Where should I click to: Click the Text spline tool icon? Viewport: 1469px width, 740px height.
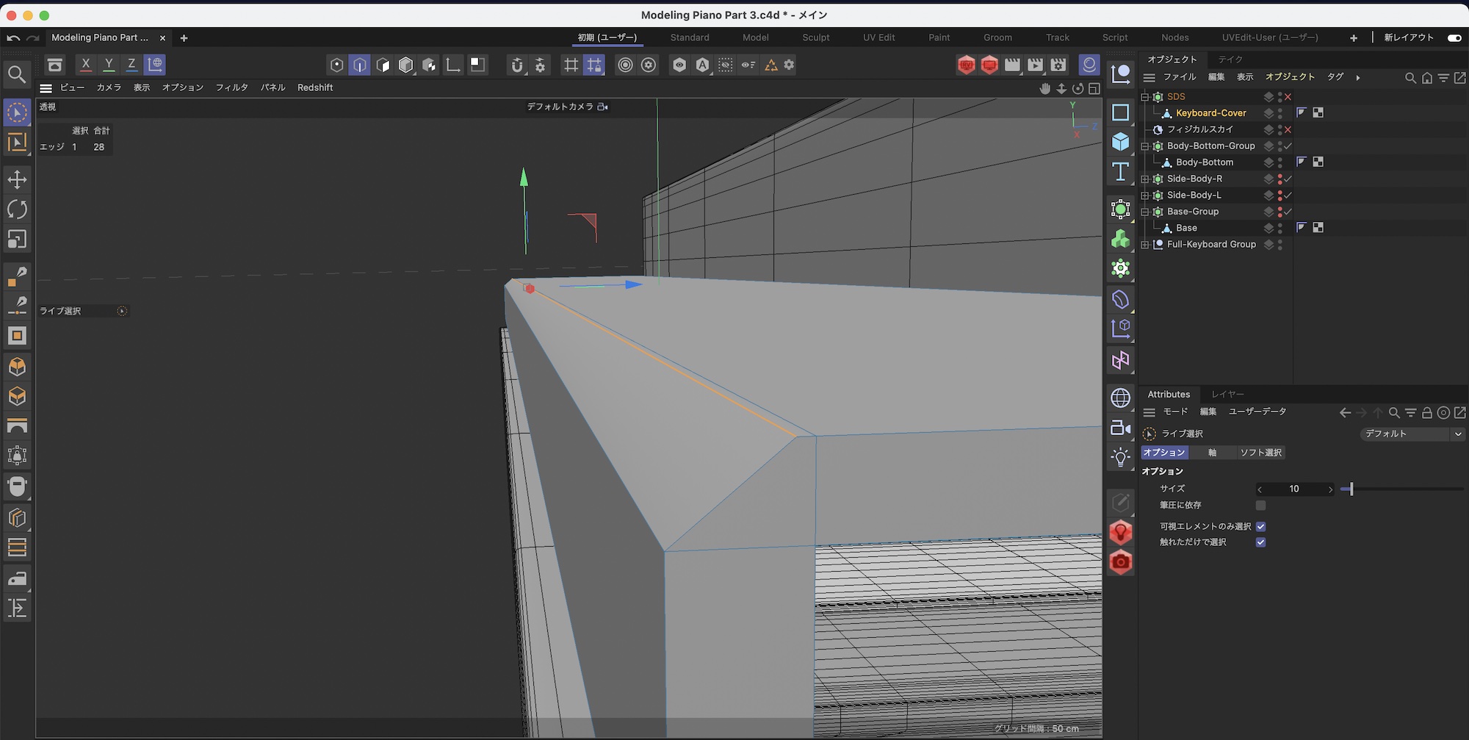(1120, 172)
